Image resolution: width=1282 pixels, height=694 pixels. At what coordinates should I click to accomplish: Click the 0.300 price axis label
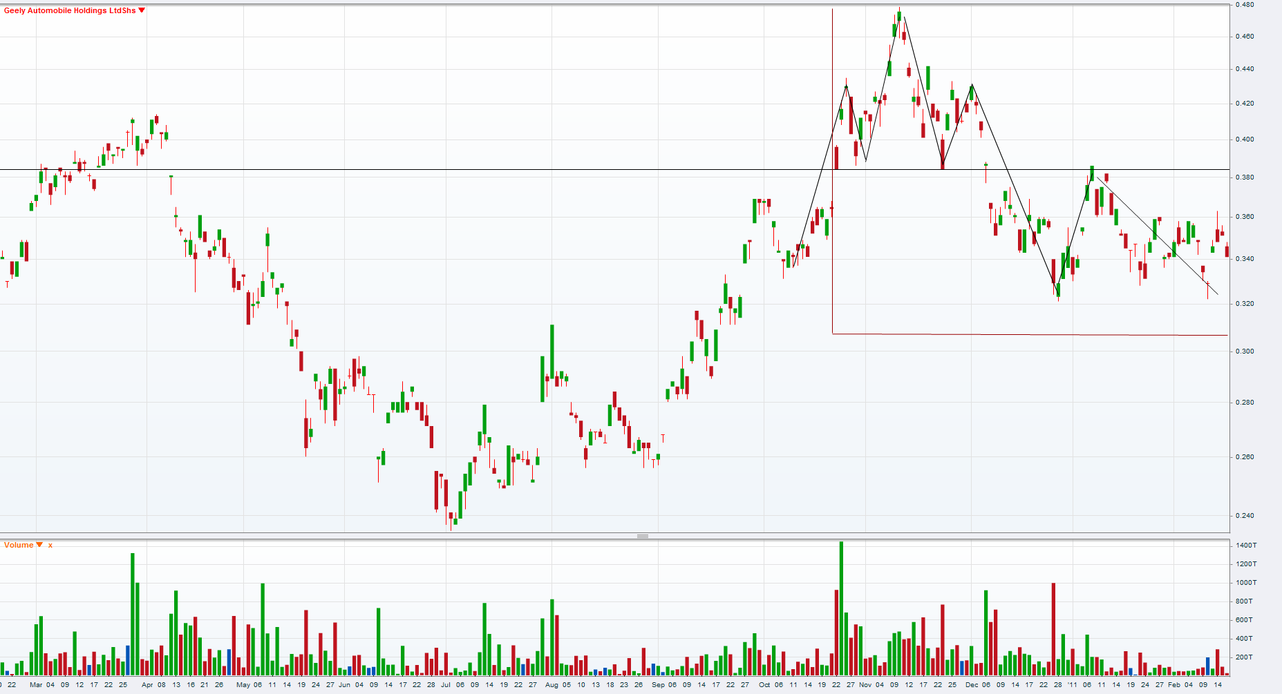1245,351
